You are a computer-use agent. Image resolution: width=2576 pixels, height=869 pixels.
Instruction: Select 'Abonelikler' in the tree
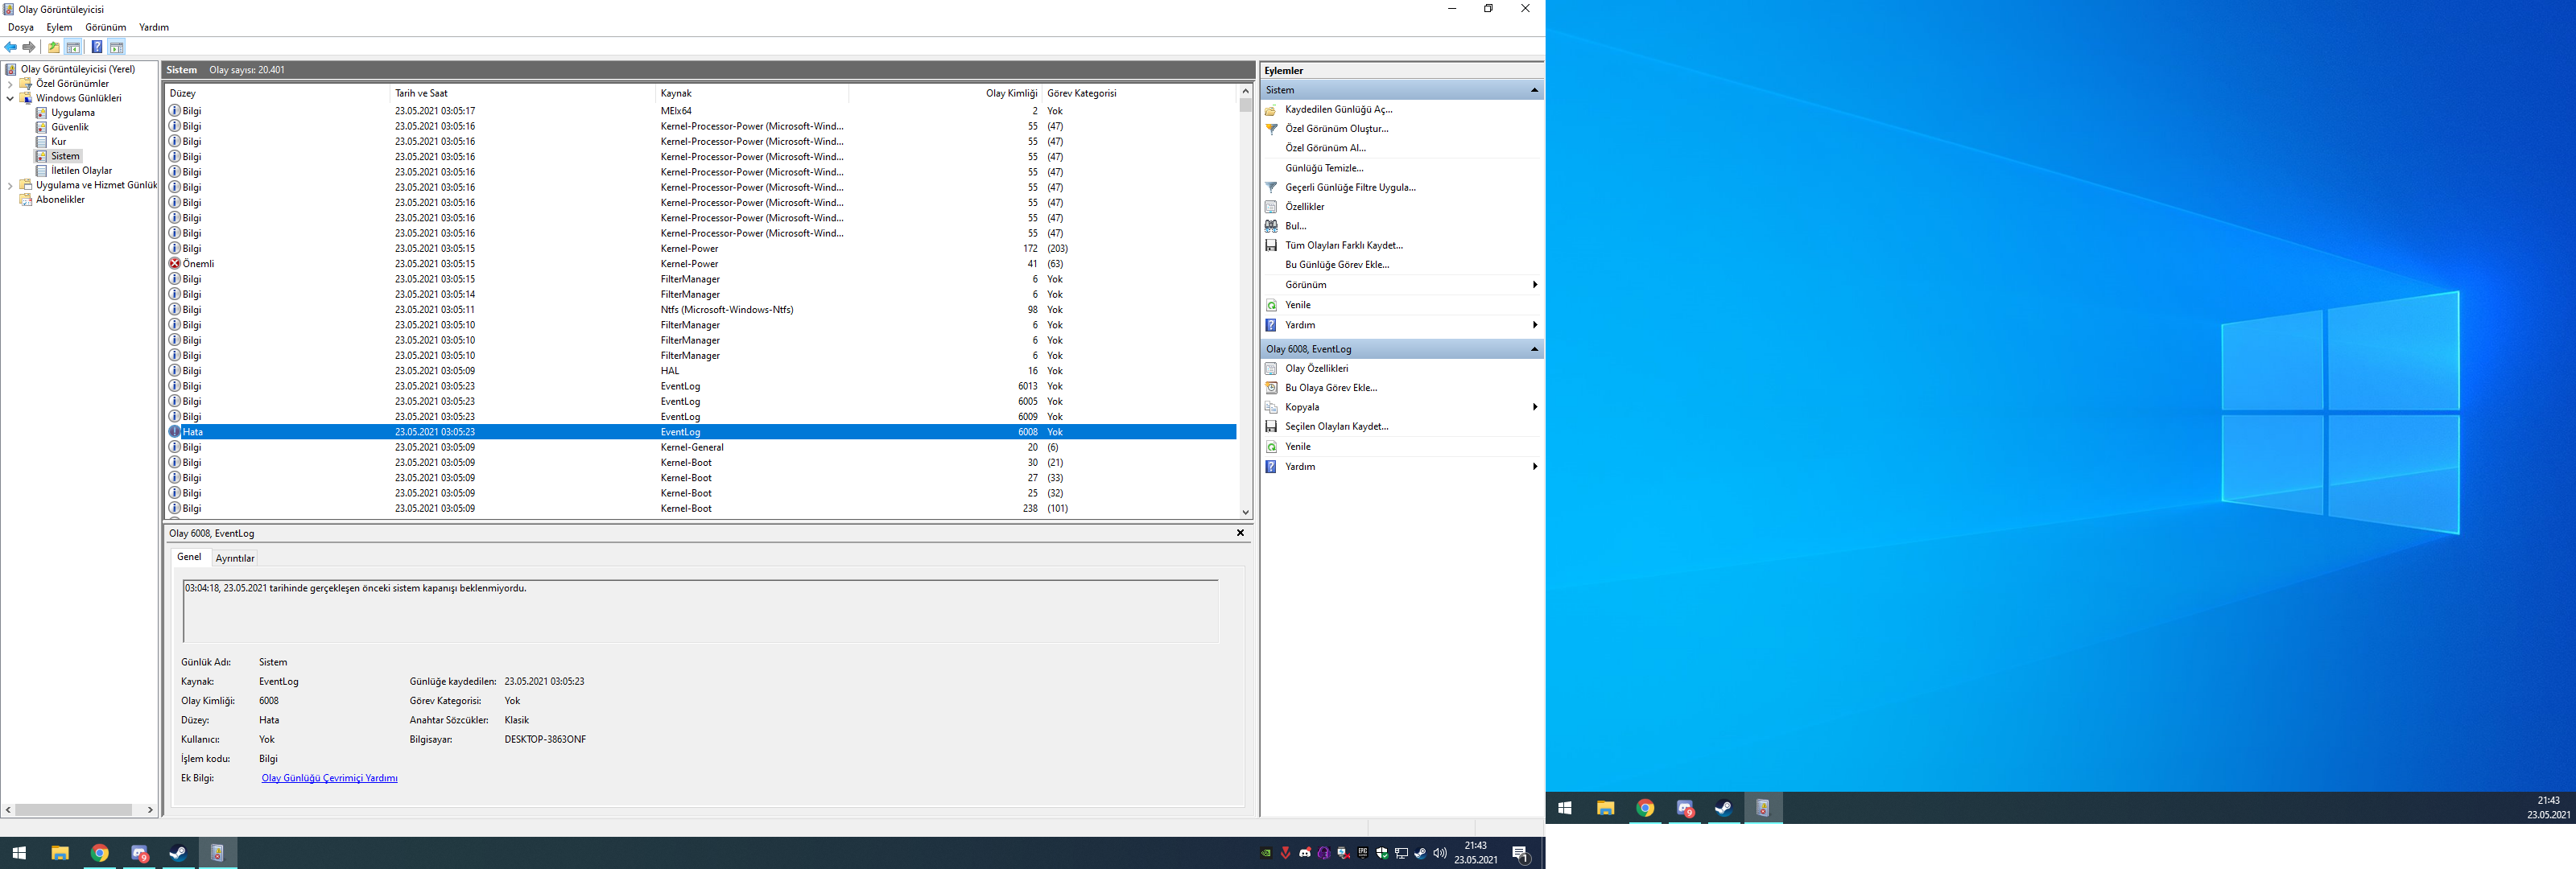60,200
